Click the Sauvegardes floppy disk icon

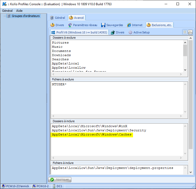click(103, 25)
